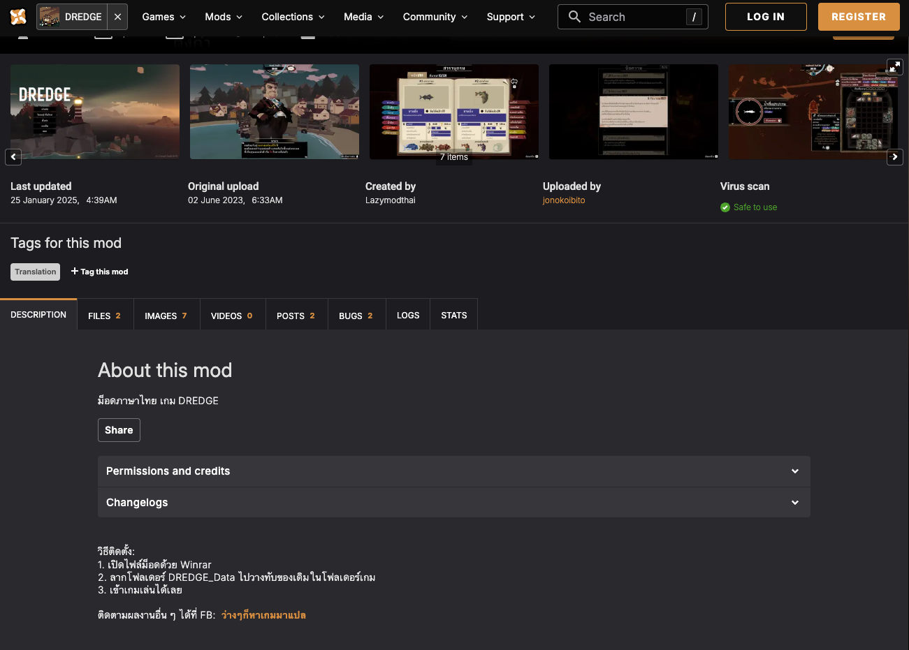
Task: Open the Games menu
Action: [163, 17]
